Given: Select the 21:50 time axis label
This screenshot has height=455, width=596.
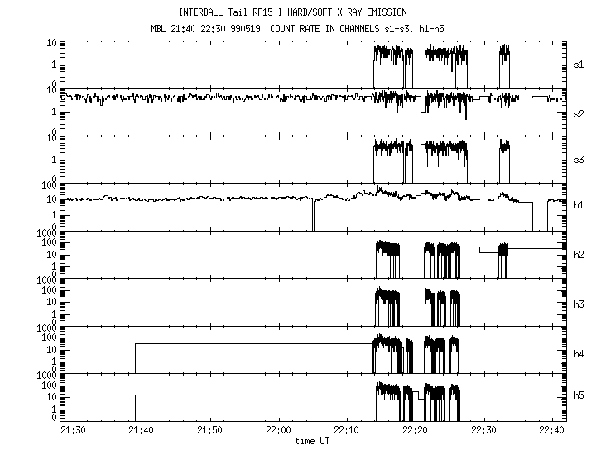Looking at the screenshot, I should (x=210, y=431).
